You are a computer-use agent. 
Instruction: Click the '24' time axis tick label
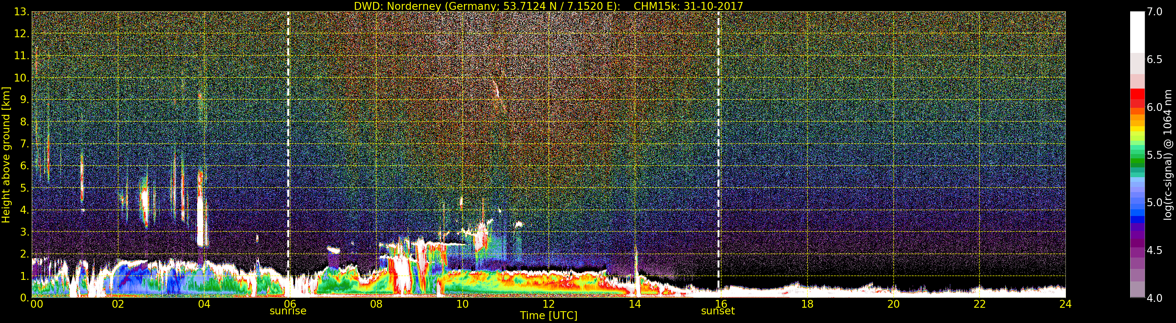tap(1065, 304)
